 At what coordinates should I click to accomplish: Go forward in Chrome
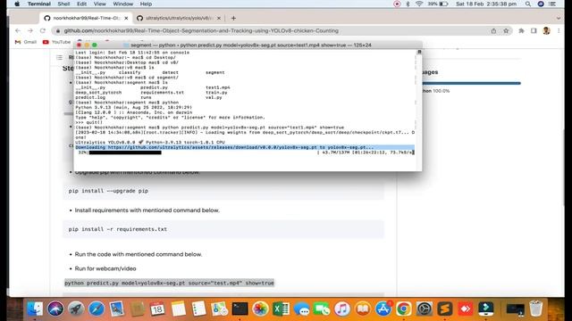(30, 31)
